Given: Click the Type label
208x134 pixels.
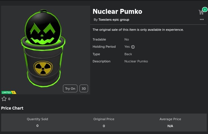Looking at the screenshot, I should coord(96,54).
